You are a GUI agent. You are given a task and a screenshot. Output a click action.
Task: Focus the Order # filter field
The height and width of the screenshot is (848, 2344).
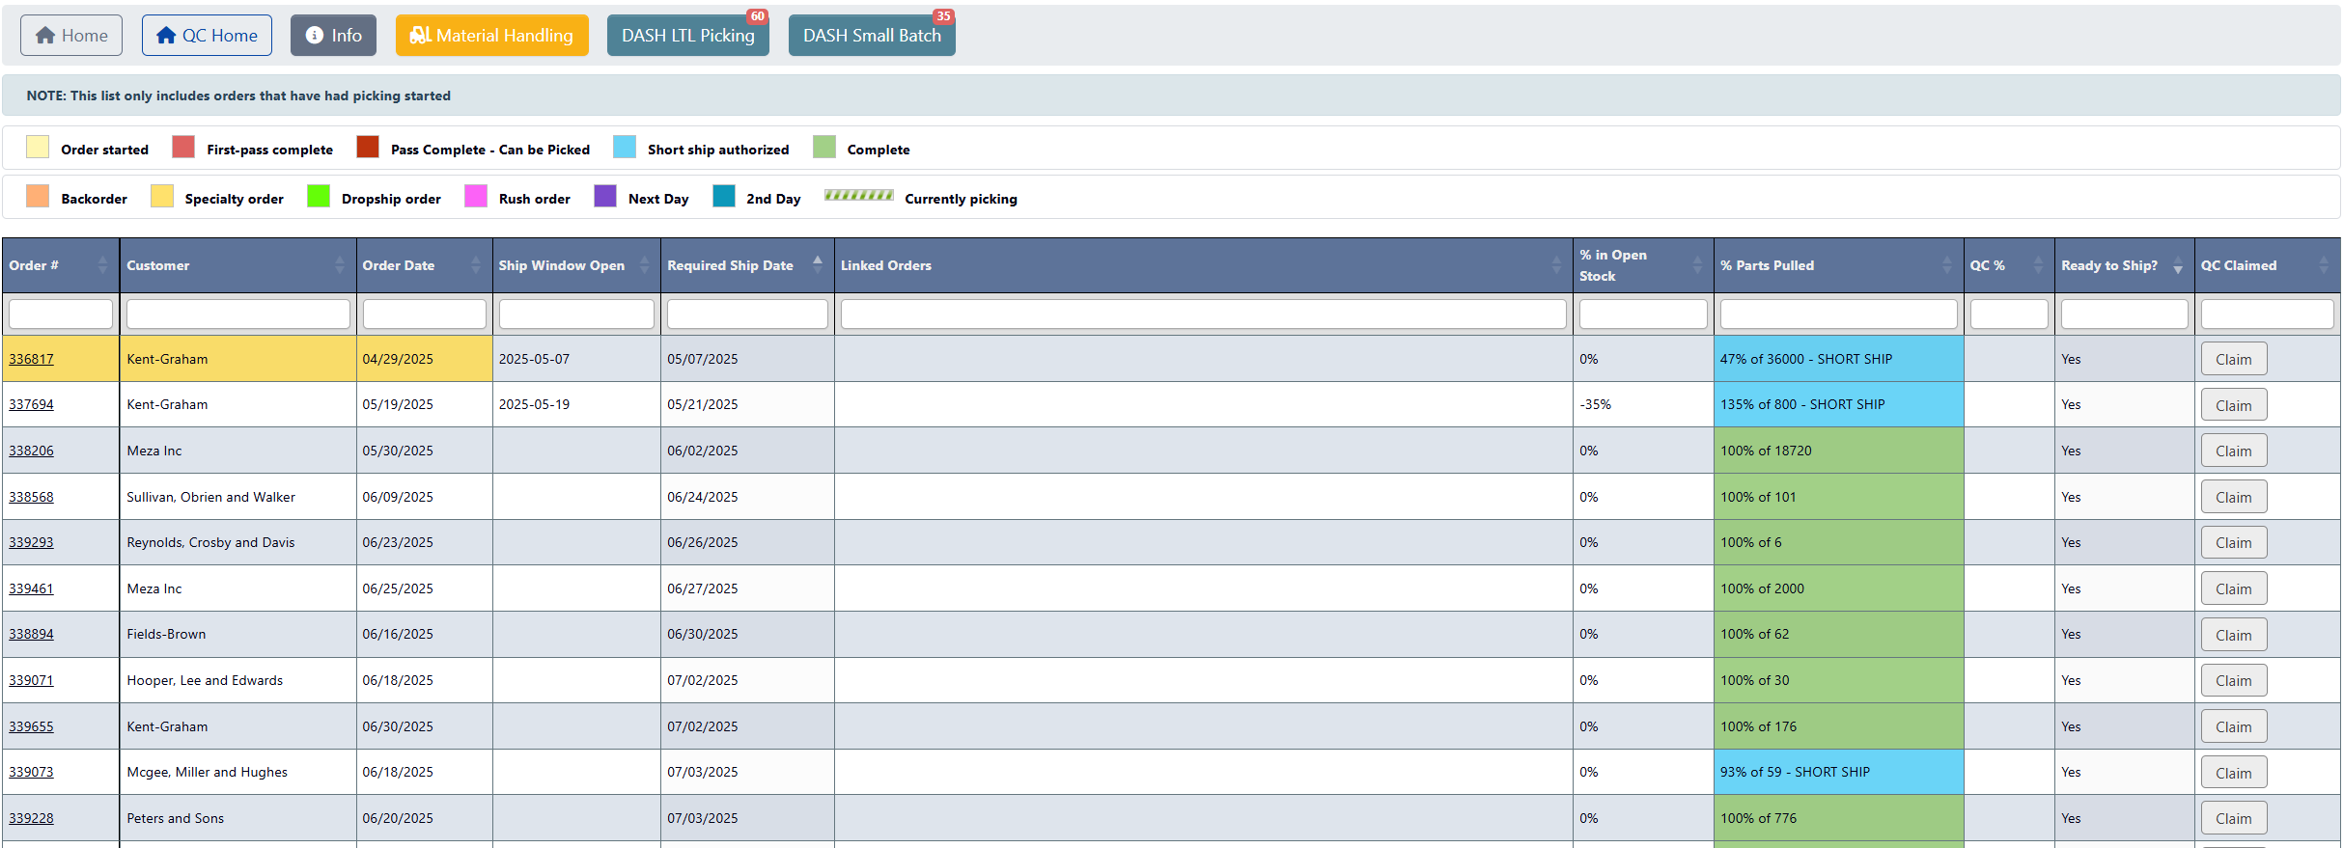pos(61,314)
